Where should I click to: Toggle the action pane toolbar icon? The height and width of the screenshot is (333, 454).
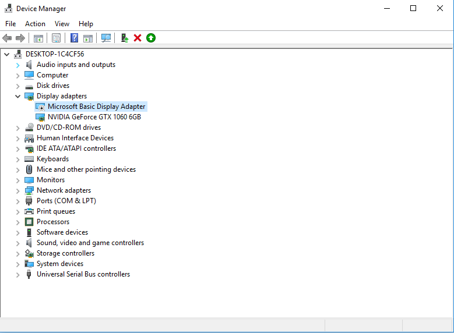tap(88, 38)
